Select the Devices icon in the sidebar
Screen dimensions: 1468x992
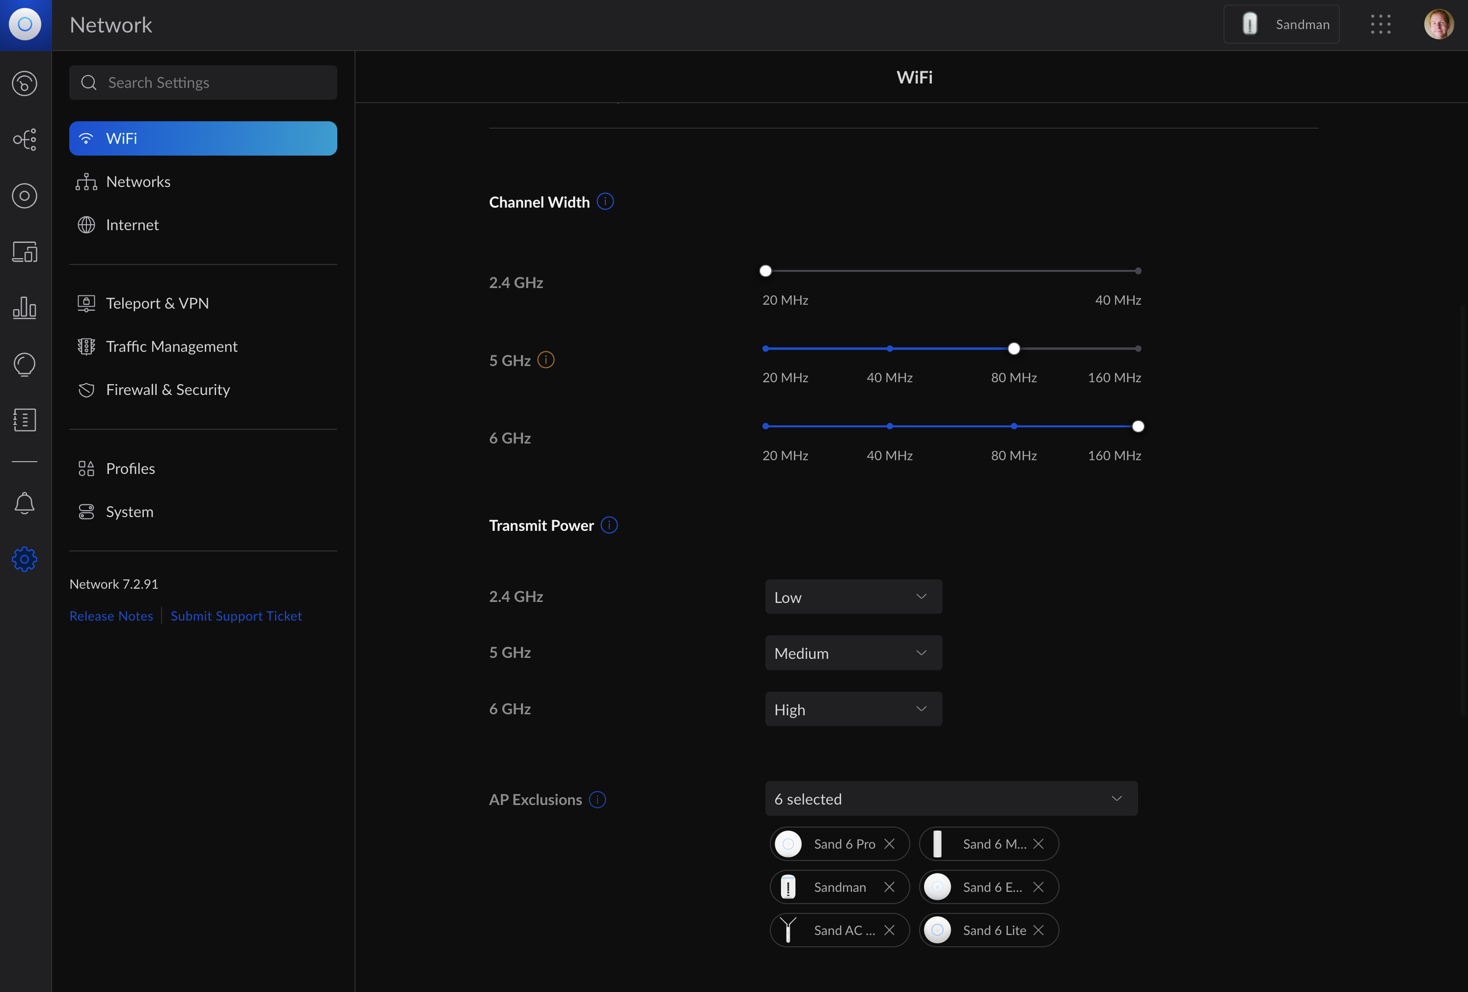(x=25, y=195)
